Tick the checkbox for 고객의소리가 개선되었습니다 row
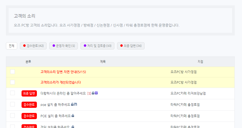 point(12,82)
